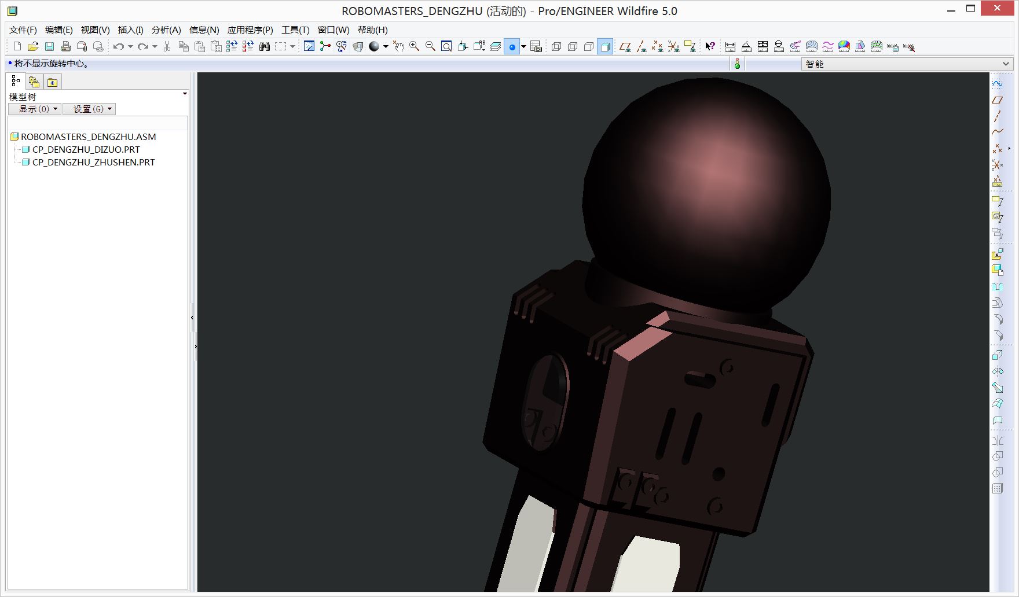Switch to Hidden Line display mode
The width and height of the screenshot is (1019, 597).
click(573, 46)
